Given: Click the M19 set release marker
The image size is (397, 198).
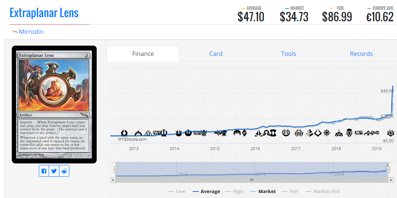Looking at the screenshot, I should pyautogui.click(x=359, y=133).
